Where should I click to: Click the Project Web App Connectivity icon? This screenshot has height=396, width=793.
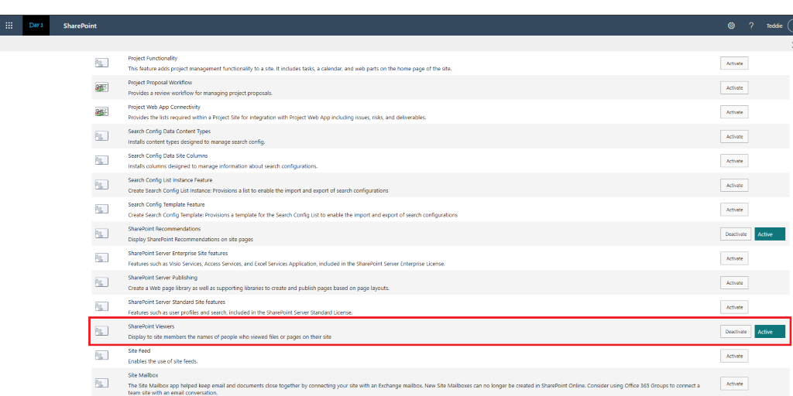[x=101, y=111]
